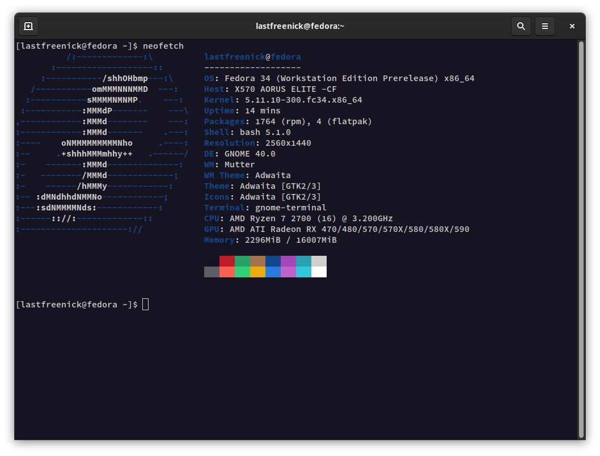Screen dimensions: 600x456
Task: Click the Terminal gnome-terminal line
Action: 265,208
